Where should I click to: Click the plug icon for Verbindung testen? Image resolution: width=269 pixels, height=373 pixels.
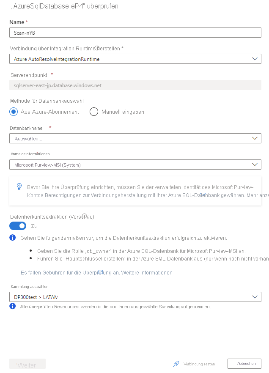176,364
